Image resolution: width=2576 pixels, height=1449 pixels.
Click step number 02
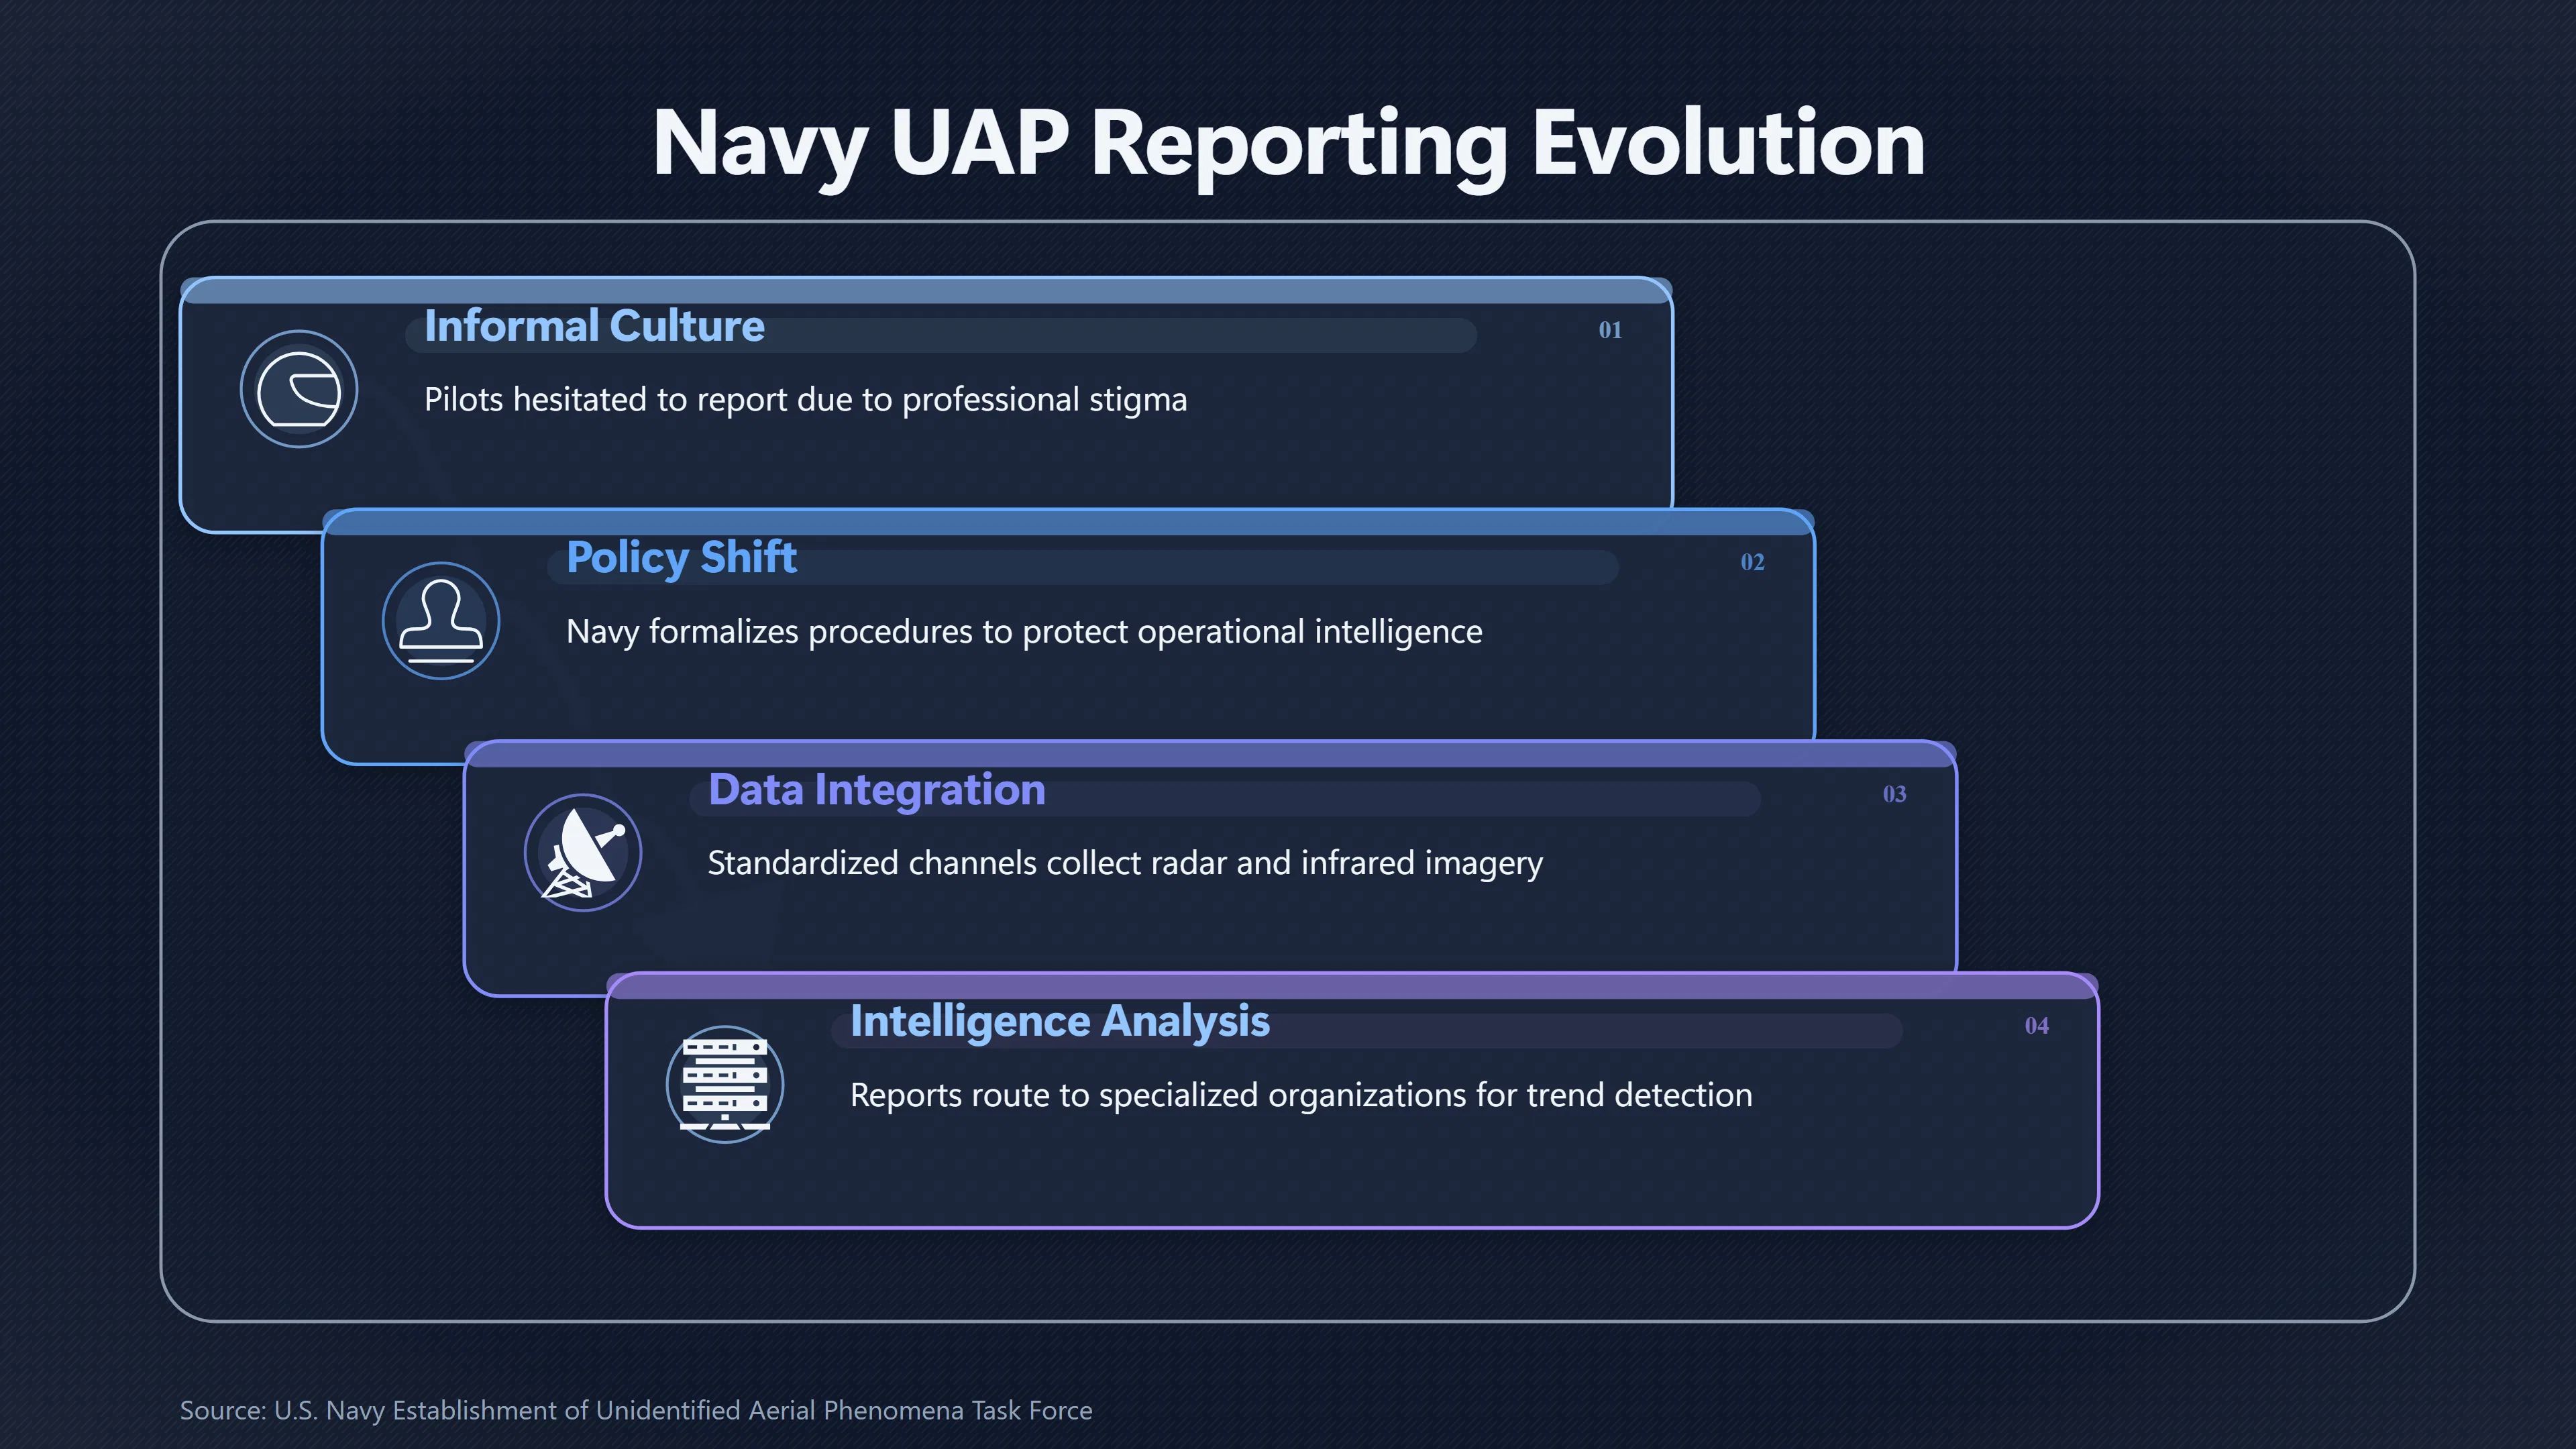[1752, 562]
